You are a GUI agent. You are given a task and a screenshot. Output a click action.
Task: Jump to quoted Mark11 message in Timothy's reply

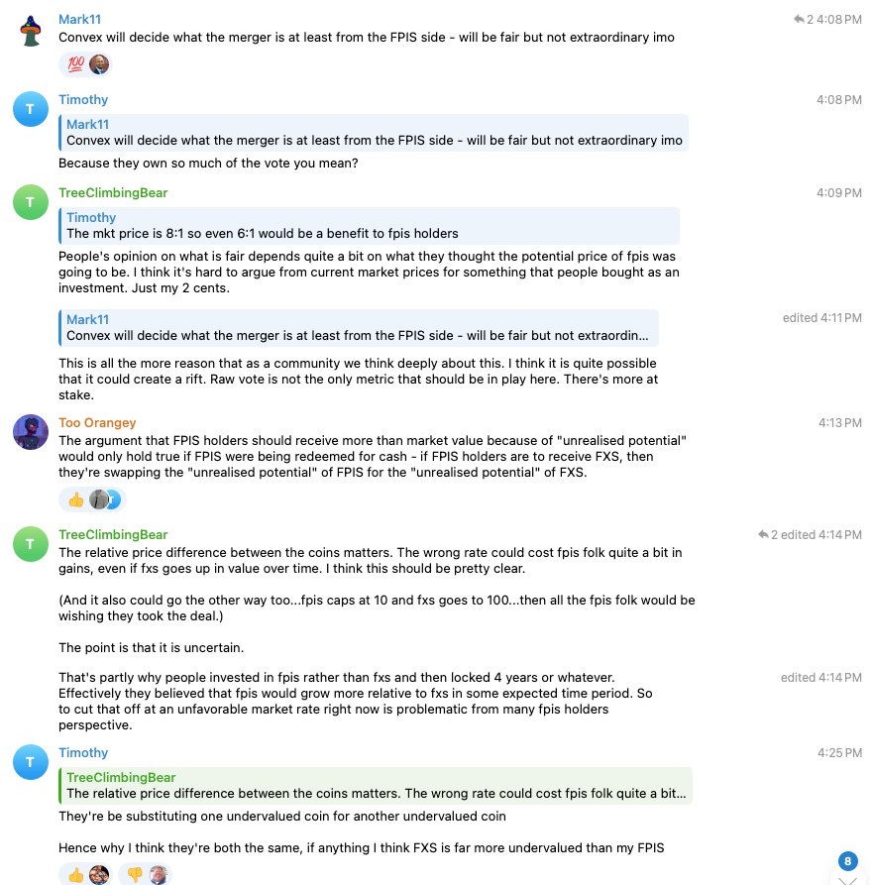[374, 133]
